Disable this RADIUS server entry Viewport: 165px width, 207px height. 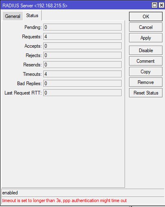(146, 51)
